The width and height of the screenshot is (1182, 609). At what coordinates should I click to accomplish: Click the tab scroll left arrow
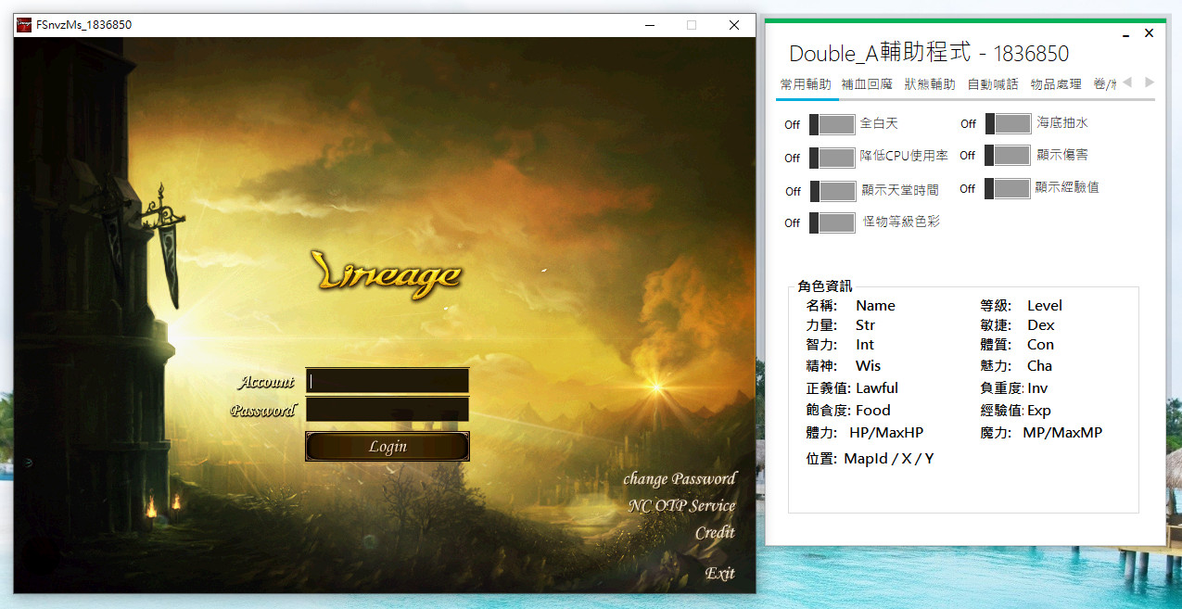click(1127, 82)
